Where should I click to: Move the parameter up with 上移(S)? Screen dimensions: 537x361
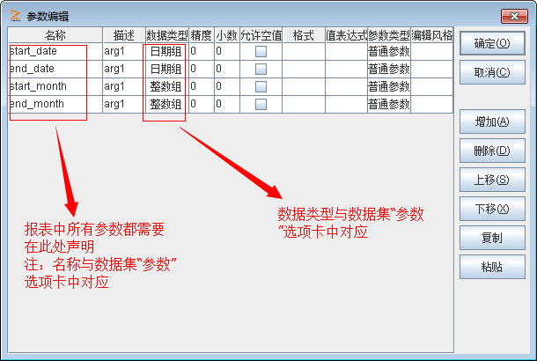[492, 180]
